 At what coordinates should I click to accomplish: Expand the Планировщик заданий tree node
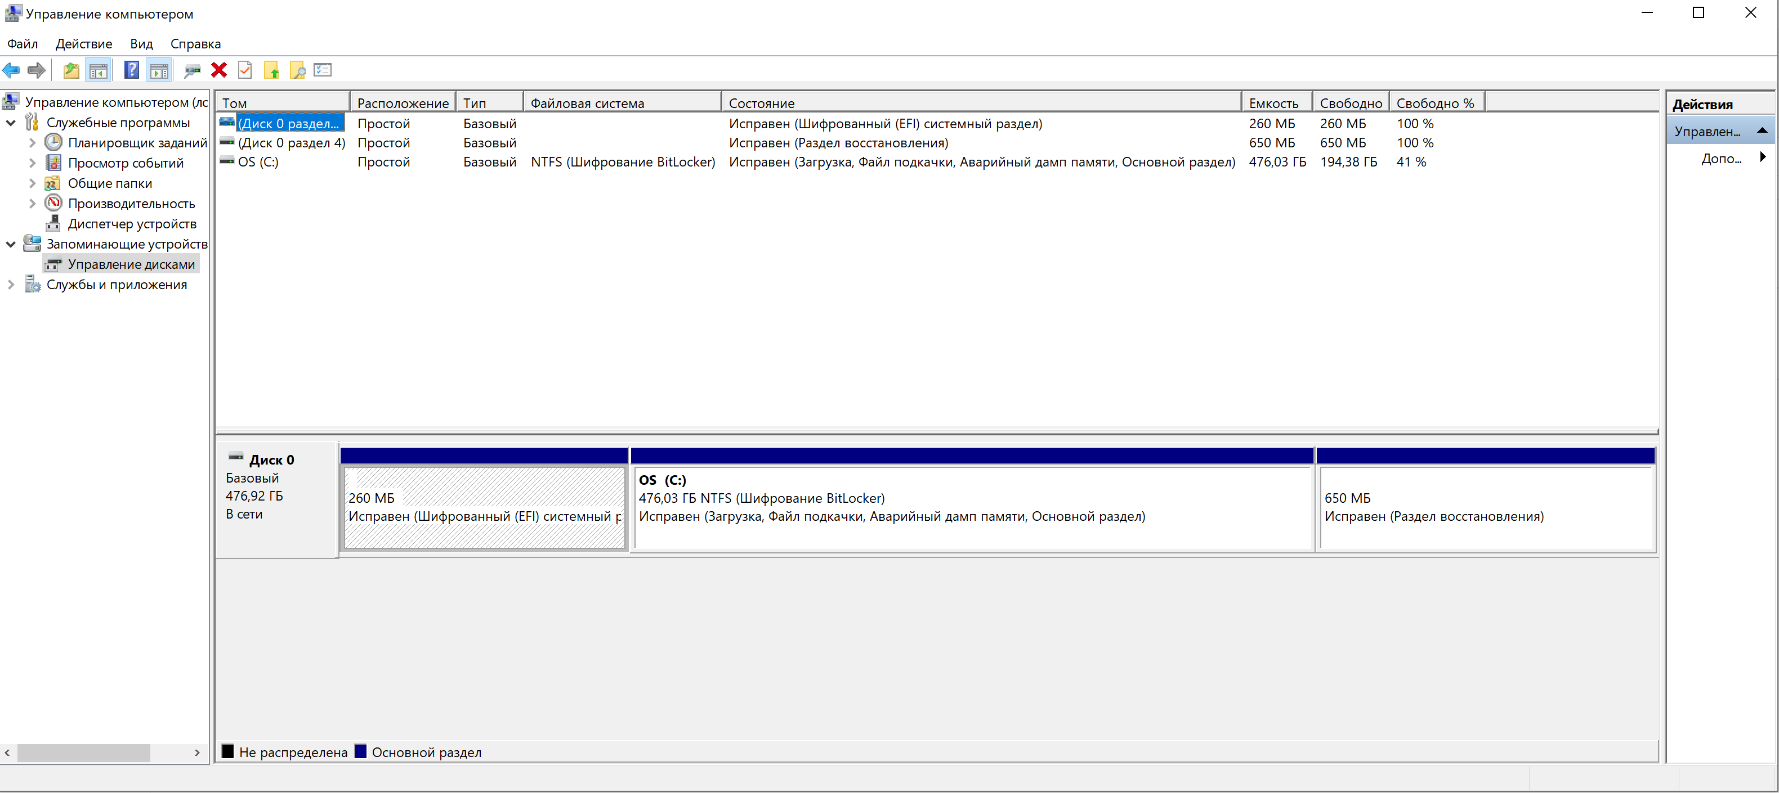[x=32, y=143]
